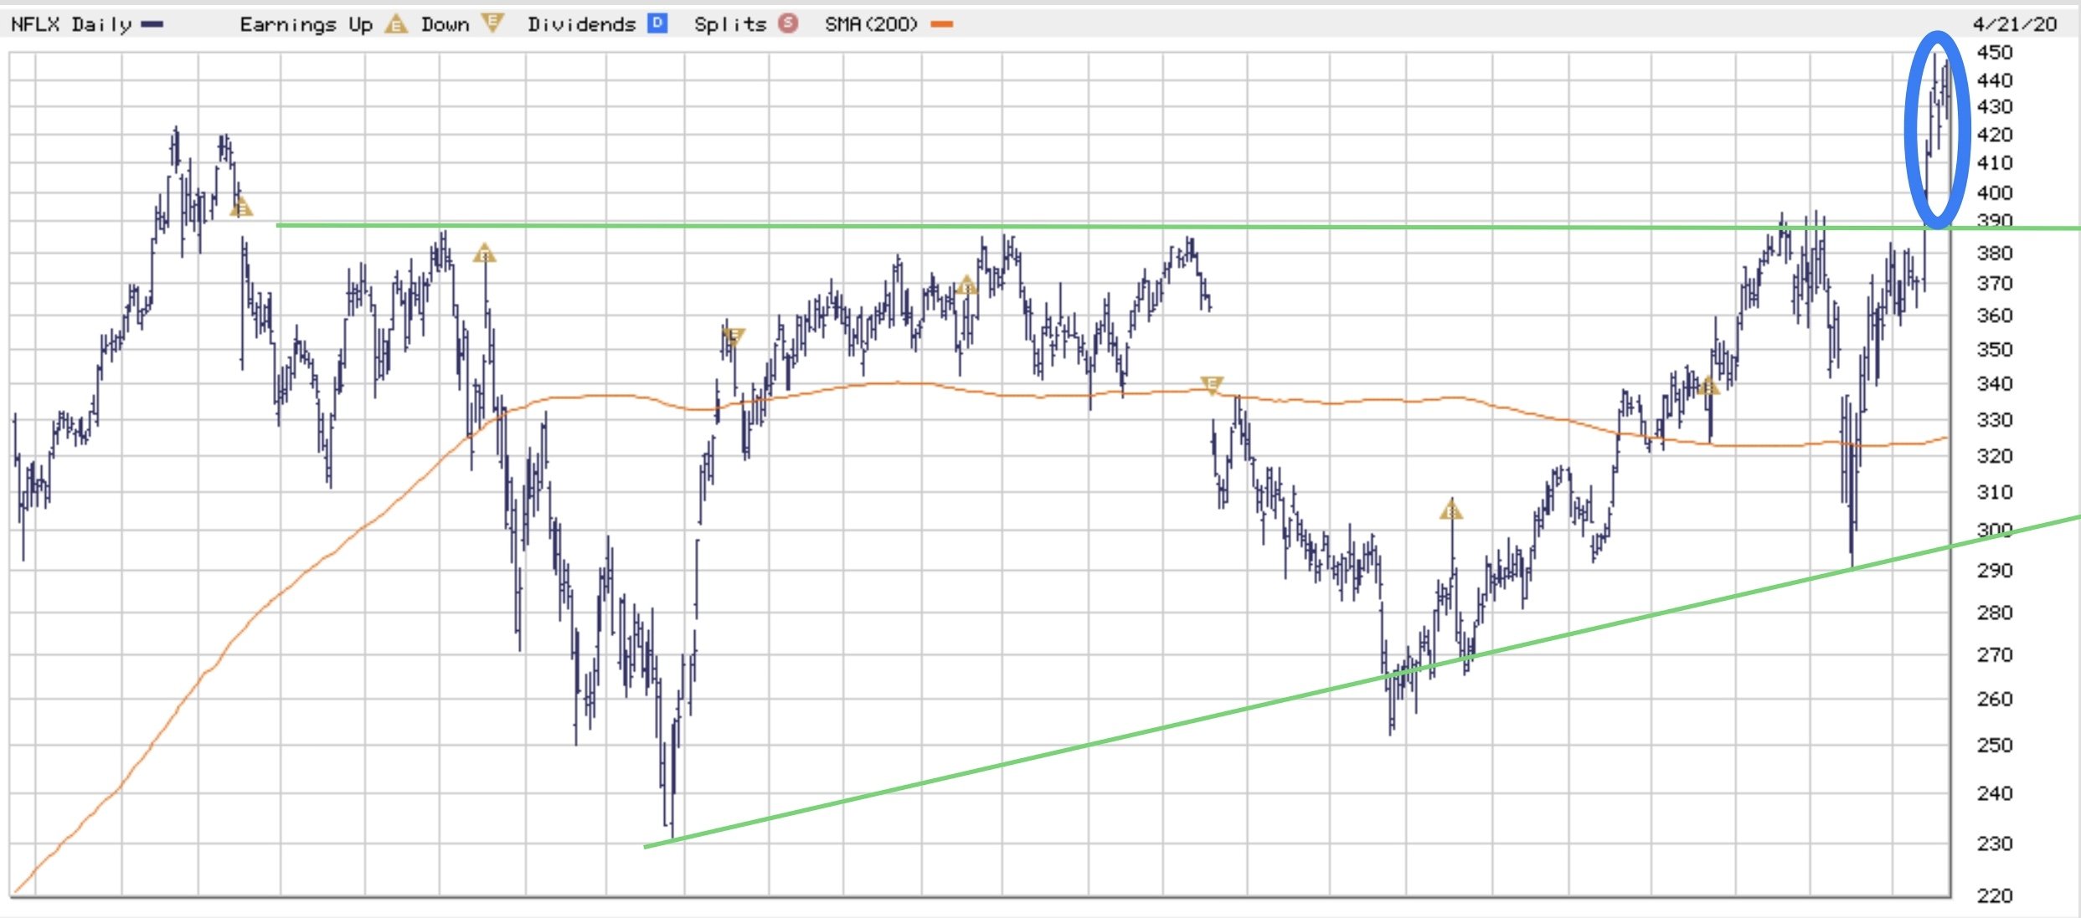Click the blue ellipse annotation around recent highs

pyautogui.click(x=1910, y=134)
